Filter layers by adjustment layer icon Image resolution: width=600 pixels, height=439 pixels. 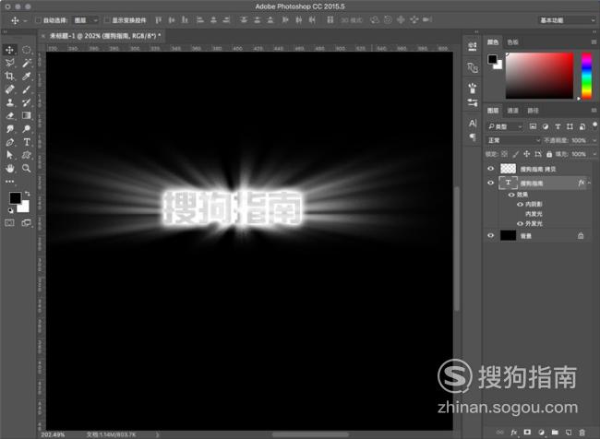(546, 126)
